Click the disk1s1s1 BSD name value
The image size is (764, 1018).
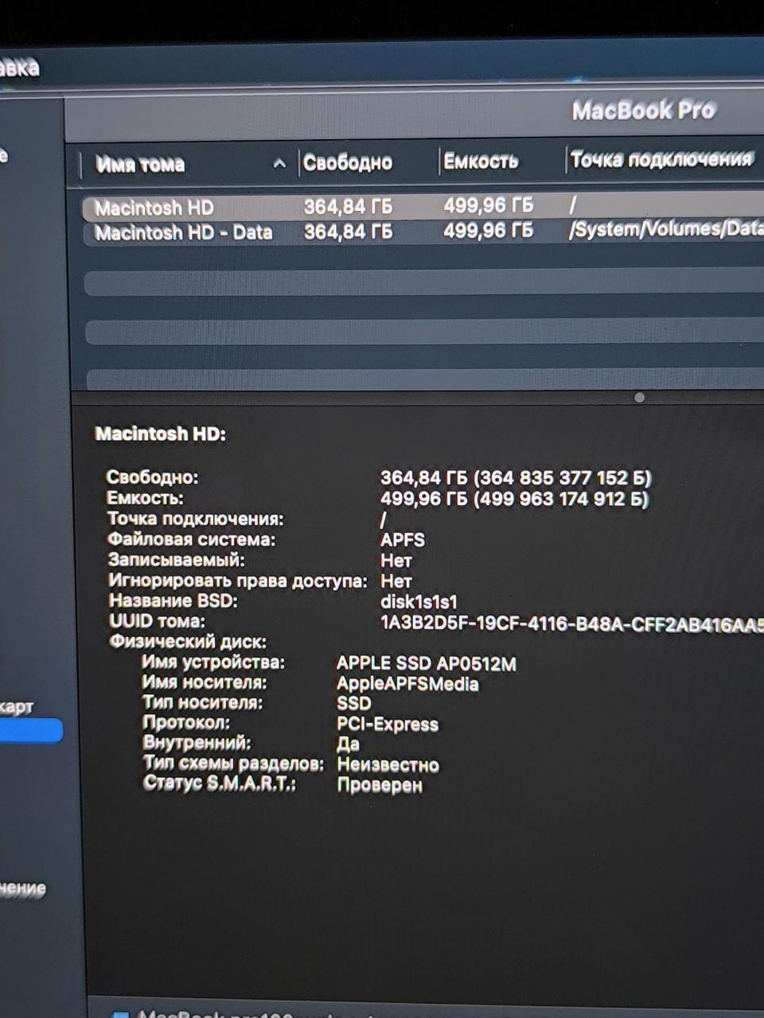click(x=419, y=602)
